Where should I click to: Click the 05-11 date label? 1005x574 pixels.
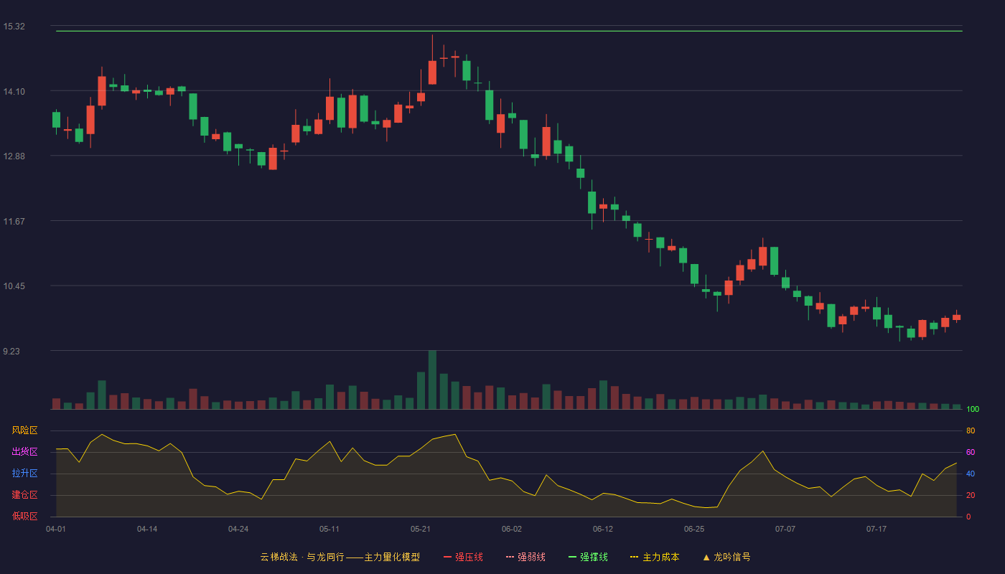329,529
